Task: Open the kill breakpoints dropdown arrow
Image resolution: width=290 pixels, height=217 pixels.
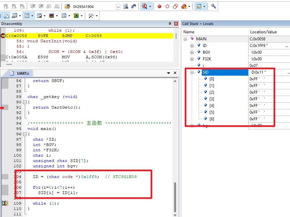Action: [189, 6]
